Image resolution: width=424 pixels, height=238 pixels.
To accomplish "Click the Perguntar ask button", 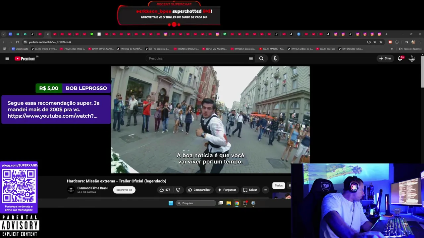I will (x=227, y=190).
